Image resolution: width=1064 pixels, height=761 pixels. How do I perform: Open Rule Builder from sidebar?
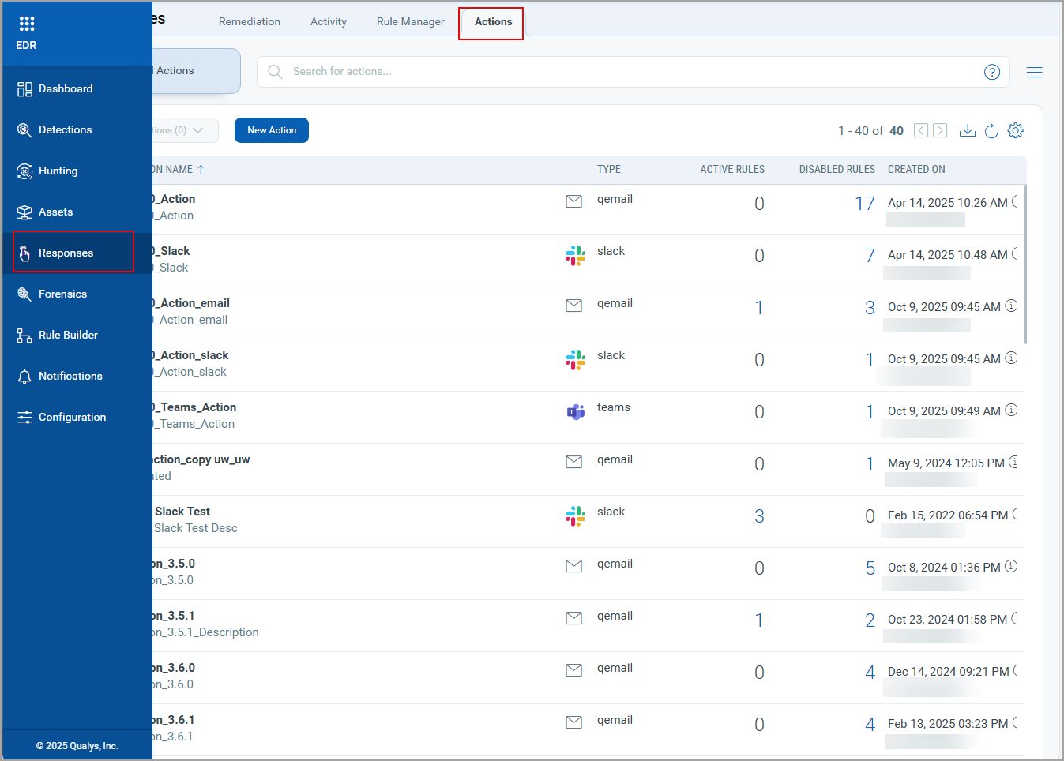68,335
